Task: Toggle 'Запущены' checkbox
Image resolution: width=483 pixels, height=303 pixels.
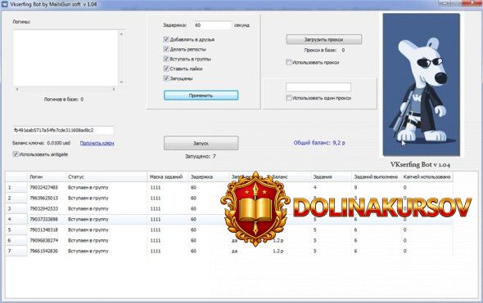Action: click(166, 78)
